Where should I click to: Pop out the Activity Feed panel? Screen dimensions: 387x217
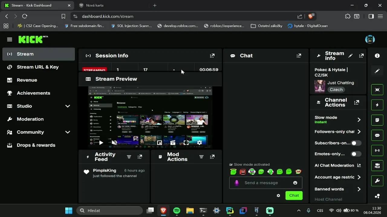pyautogui.click(x=140, y=157)
